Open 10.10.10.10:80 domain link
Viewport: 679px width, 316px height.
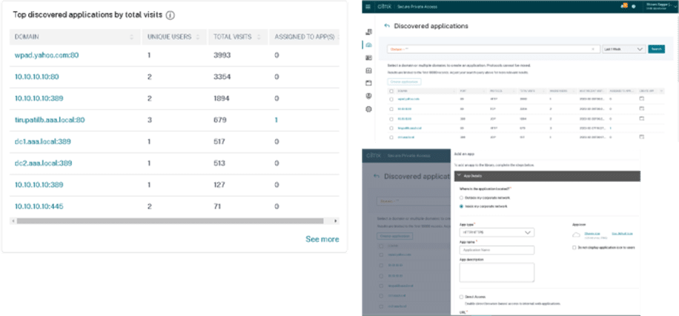point(37,77)
